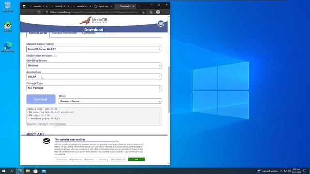Go back with the browser back arrow

pyautogui.click(x=25, y=12)
